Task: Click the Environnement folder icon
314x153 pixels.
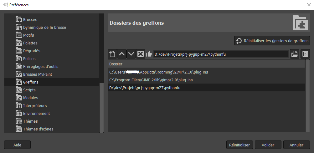Action: point(19,113)
